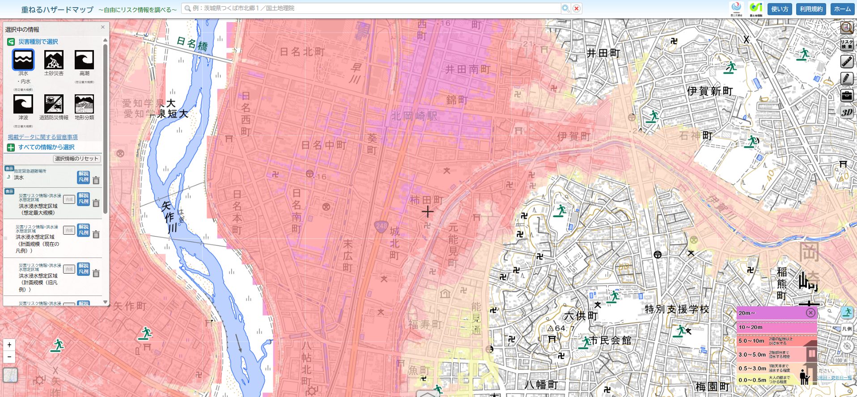Select the 土砂災害 landslide hazard icon
Image resolution: width=857 pixels, height=397 pixels.
tap(54, 60)
